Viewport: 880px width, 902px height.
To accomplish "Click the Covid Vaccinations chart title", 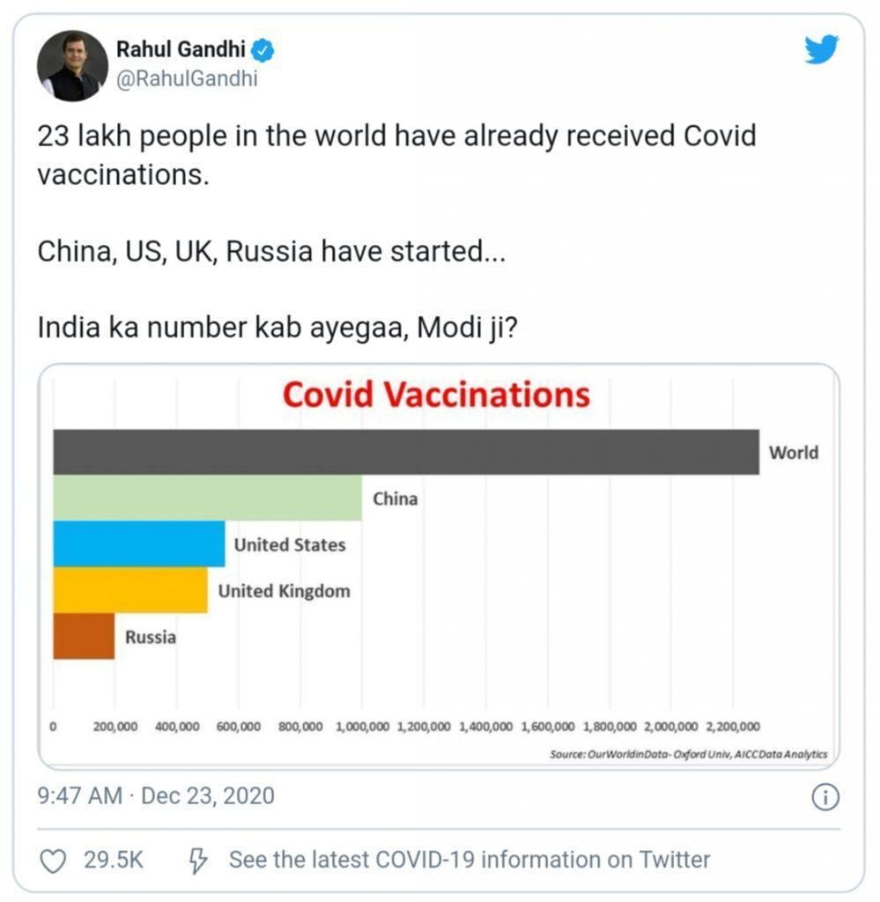I will pos(436,394).
